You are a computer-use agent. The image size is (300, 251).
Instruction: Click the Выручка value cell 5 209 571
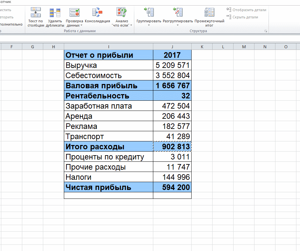[x=172, y=65]
